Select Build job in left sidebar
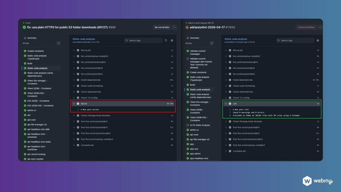The image size is (341, 192). [x=30, y=63]
